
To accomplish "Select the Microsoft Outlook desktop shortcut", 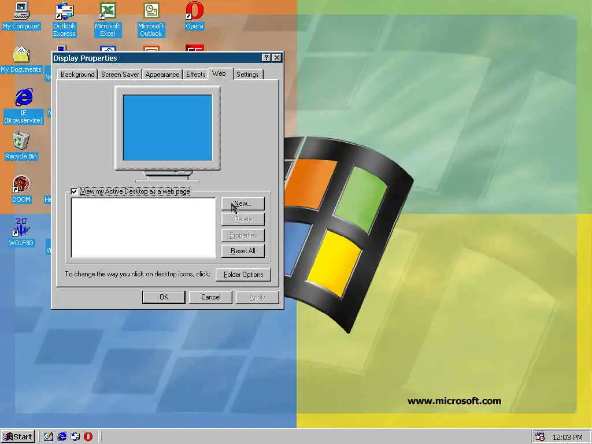I will click(151, 20).
